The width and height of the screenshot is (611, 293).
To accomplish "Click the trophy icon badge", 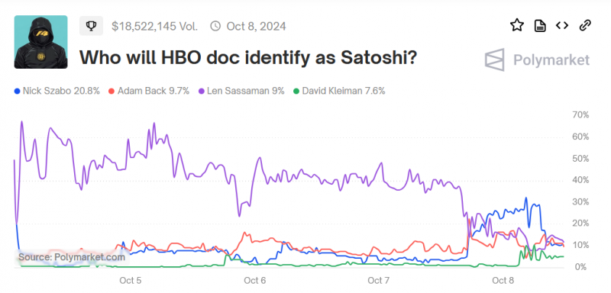I will (x=91, y=26).
